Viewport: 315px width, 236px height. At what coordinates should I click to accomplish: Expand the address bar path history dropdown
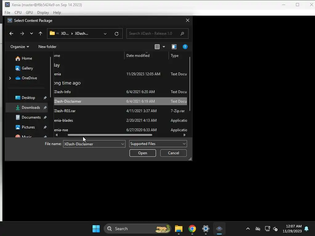[x=105, y=34]
